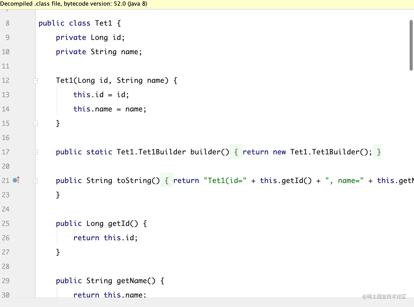Expand the folded builder() method
Image resolution: width=414 pixels, height=307 pixels.
pos(35,152)
